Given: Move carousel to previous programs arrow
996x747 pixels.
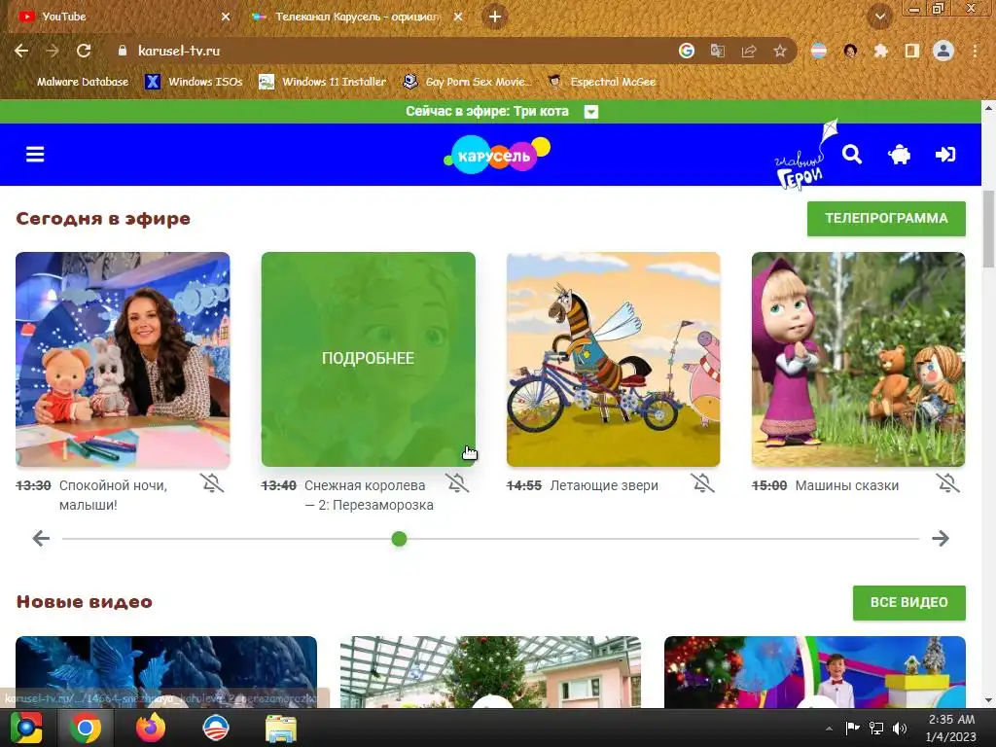Looking at the screenshot, I should [x=41, y=538].
